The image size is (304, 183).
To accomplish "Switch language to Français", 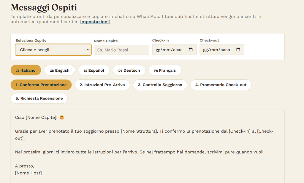I will click(x=165, y=70).
